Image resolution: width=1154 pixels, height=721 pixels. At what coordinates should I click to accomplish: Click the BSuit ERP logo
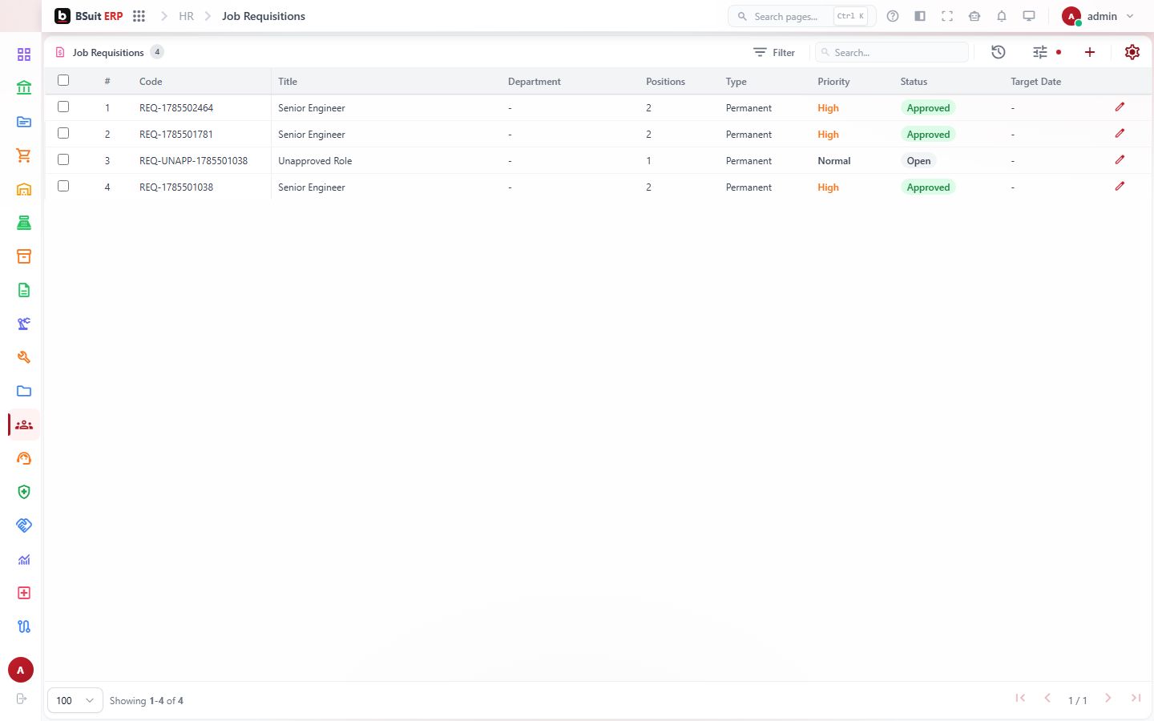(89, 16)
